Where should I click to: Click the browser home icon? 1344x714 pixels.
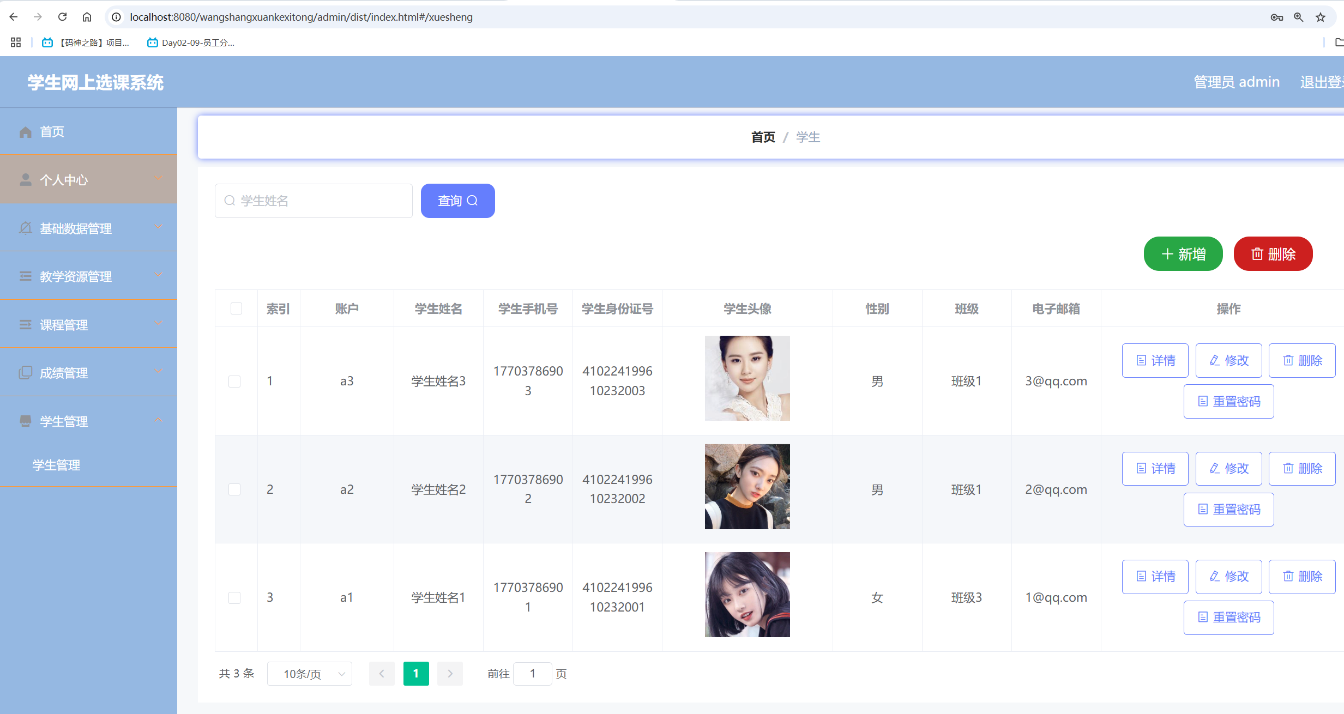coord(87,17)
